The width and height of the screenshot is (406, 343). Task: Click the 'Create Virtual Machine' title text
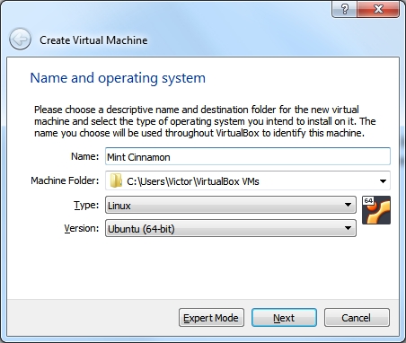[93, 40]
